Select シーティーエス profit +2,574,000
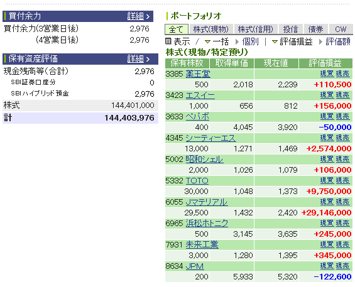 pyautogui.click(x=329, y=149)
